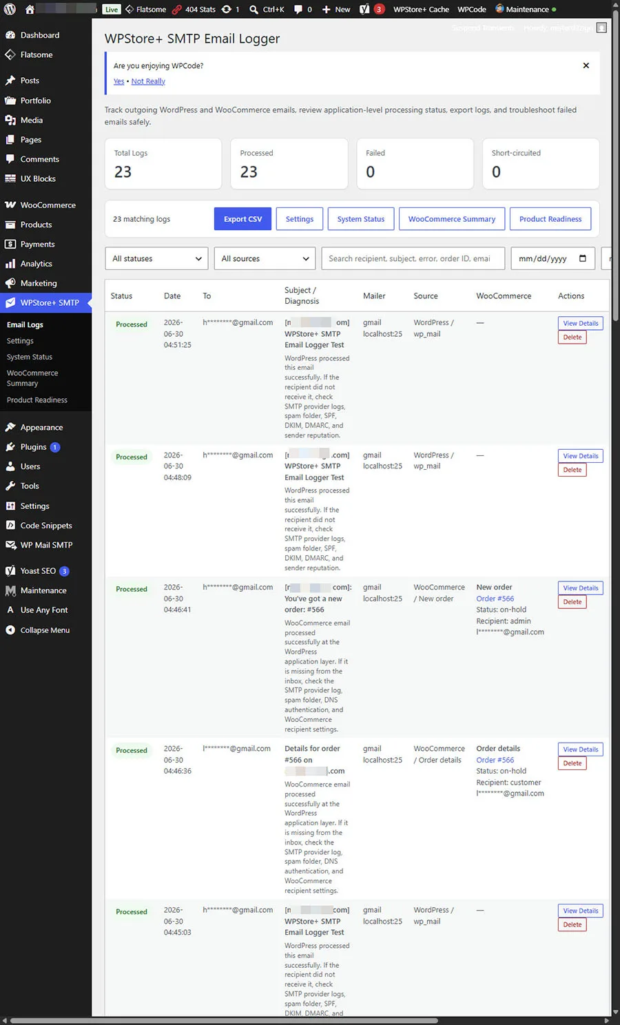
Task: Open Media in sidebar
Action: point(31,120)
